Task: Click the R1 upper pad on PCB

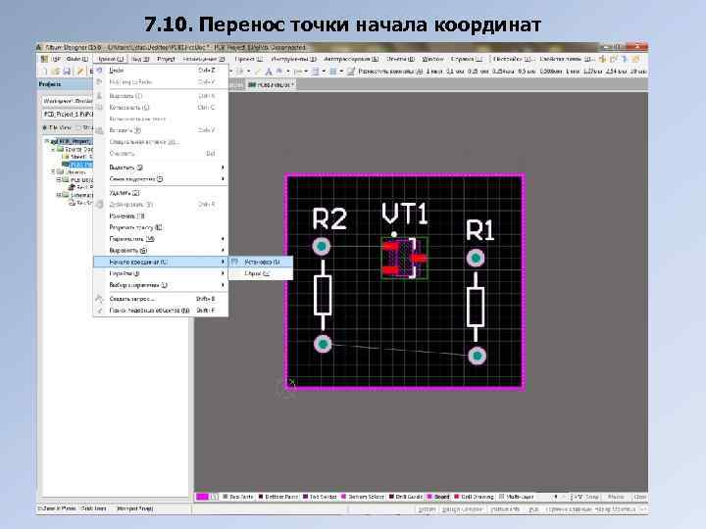Action: coord(476,259)
